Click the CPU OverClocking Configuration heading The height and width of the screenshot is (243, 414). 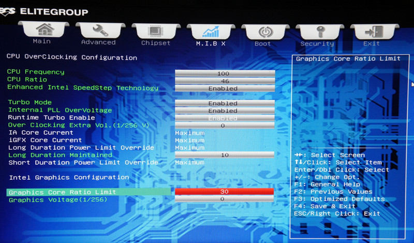(x=72, y=57)
